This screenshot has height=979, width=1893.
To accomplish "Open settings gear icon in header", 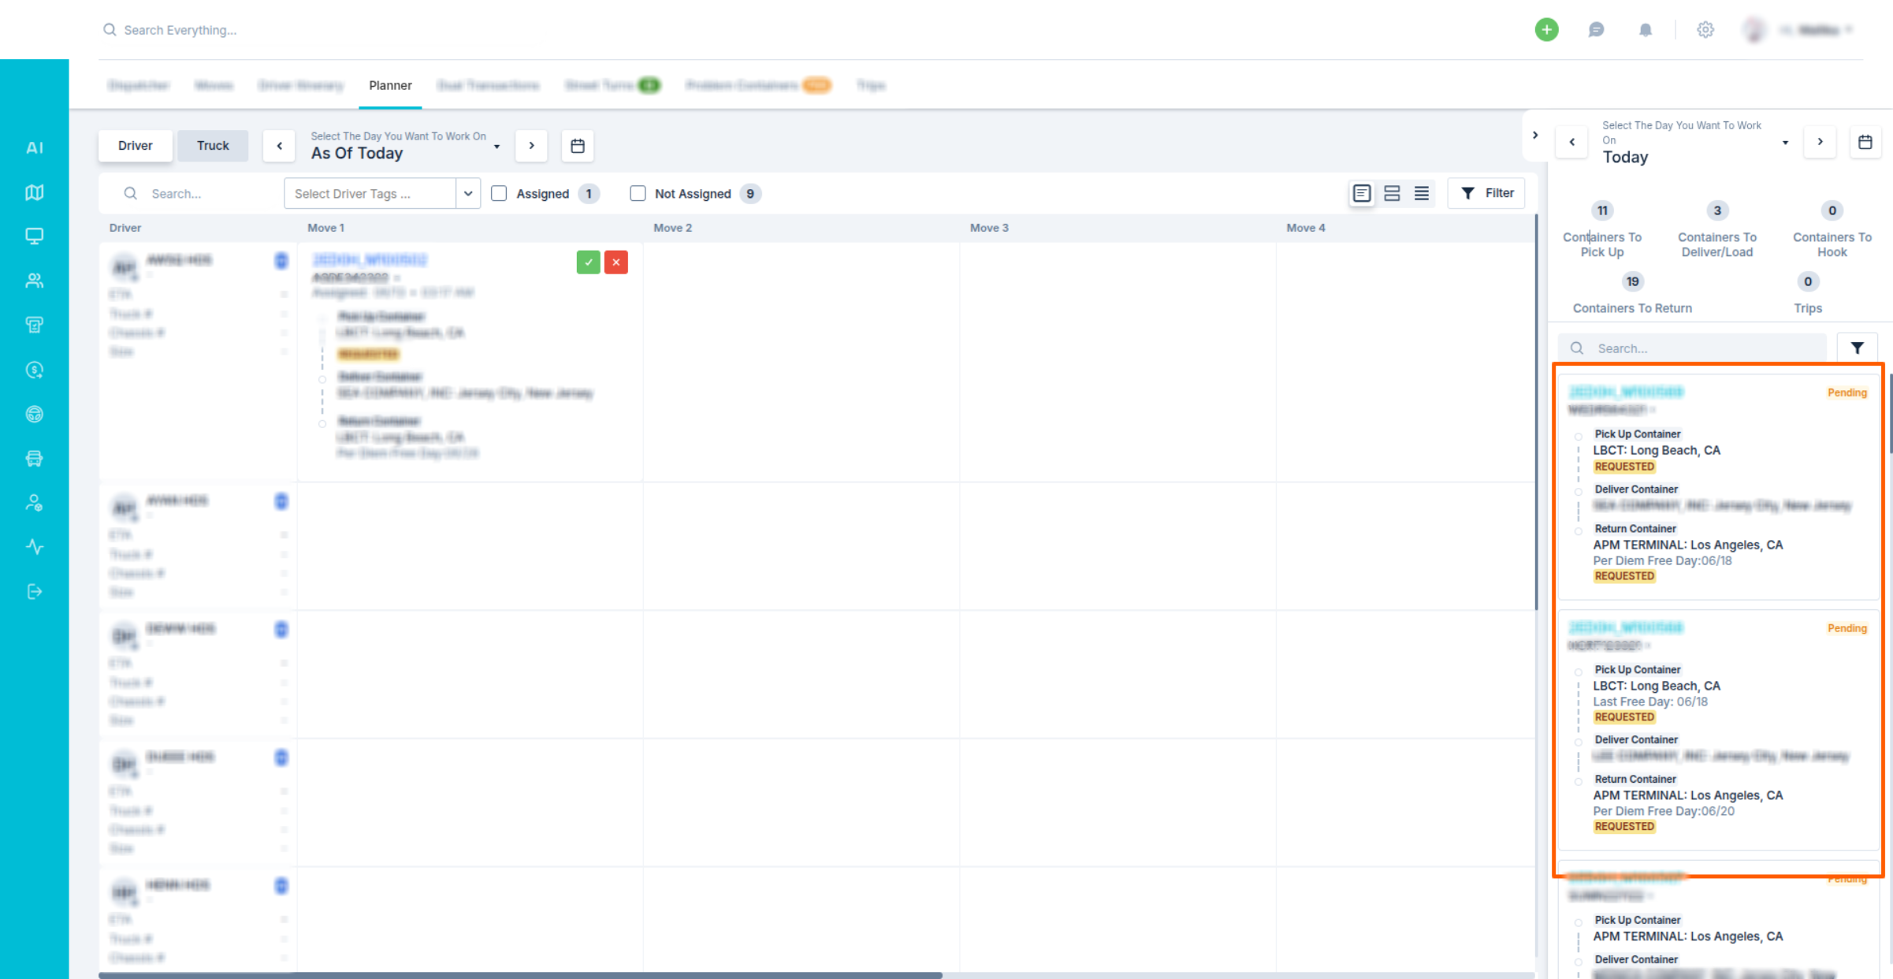I will click(1705, 30).
